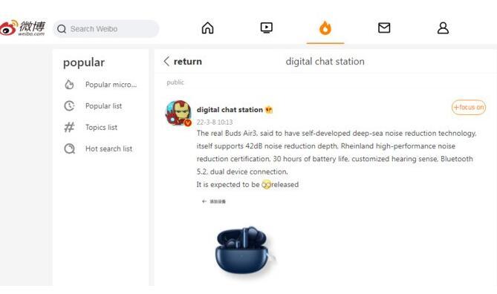497x294 pixels.
Task: Select the Topics list item
Action: [101, 128]
